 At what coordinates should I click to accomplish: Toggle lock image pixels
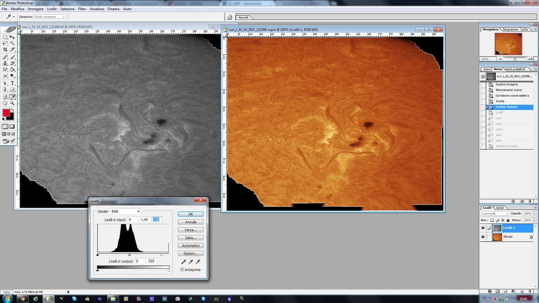tap(497, 220)
